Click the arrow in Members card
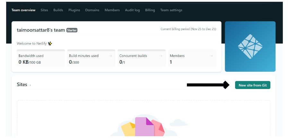Screen dimensions: 289x138 tap(211, 56)
